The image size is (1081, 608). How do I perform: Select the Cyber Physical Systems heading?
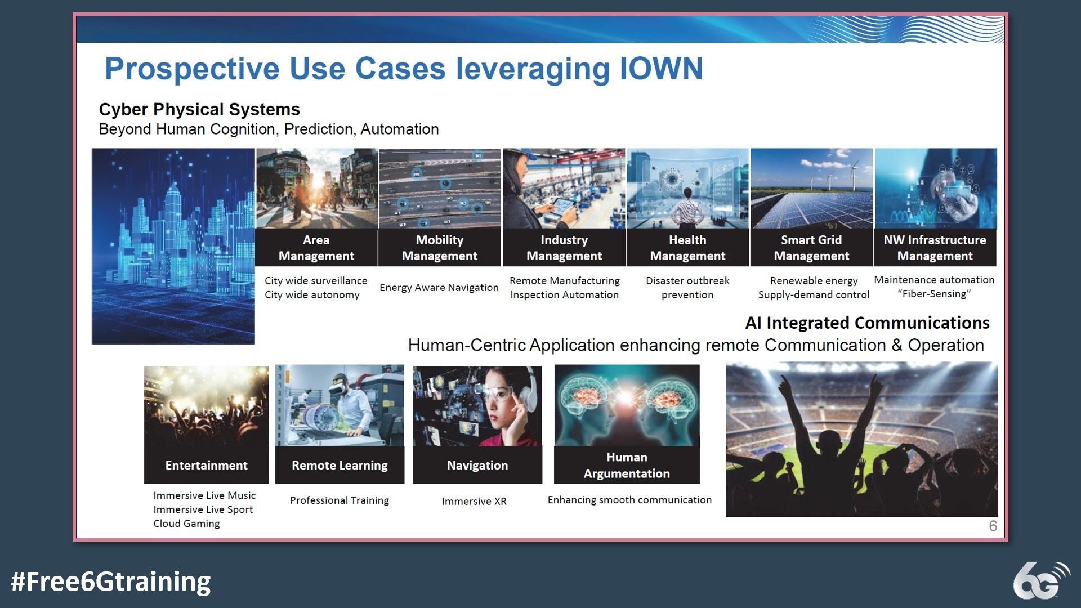(x=199, y=109)
